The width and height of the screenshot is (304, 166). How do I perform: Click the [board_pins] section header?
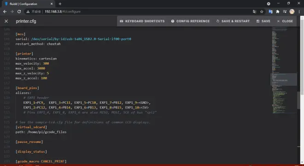click(x=27, y=88)
